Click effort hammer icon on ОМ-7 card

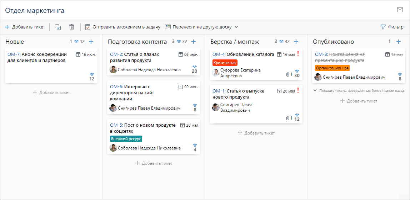coord(92,74)
